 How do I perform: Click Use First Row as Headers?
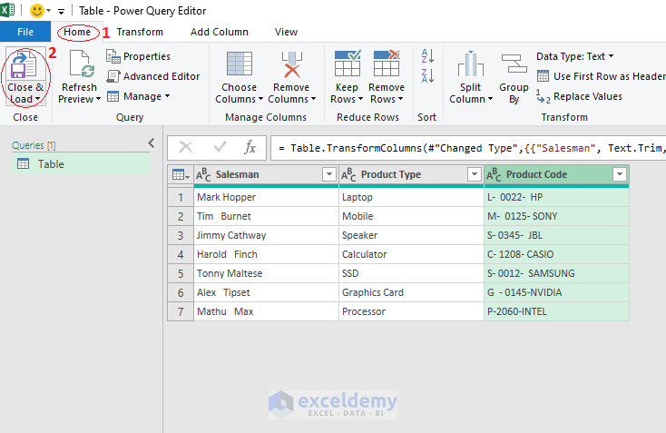[x=602, y=76]
